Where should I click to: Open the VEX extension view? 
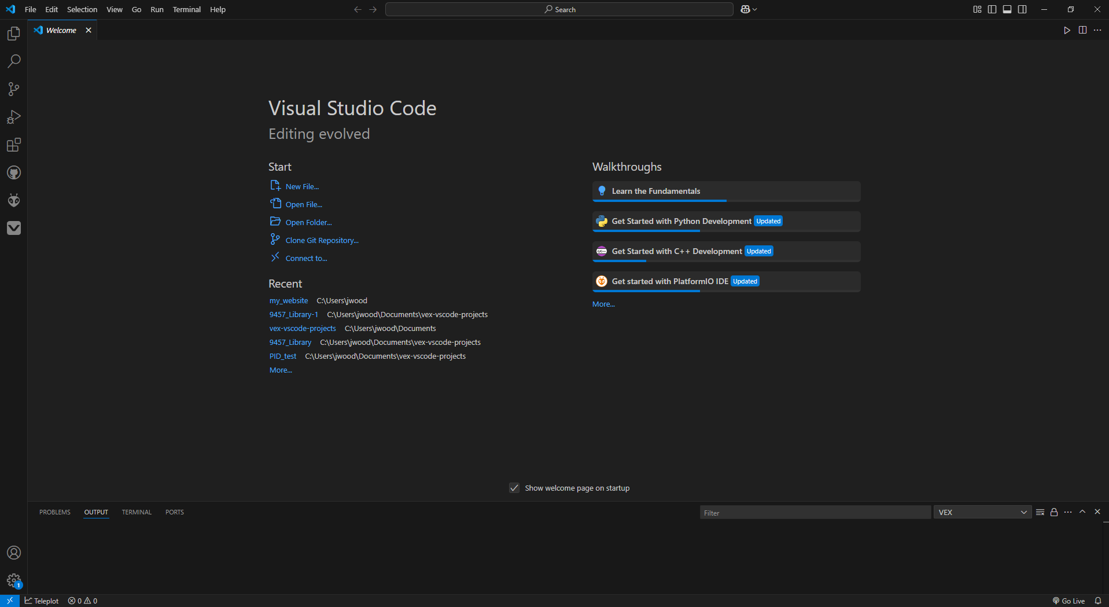click(x=14, y=228)
